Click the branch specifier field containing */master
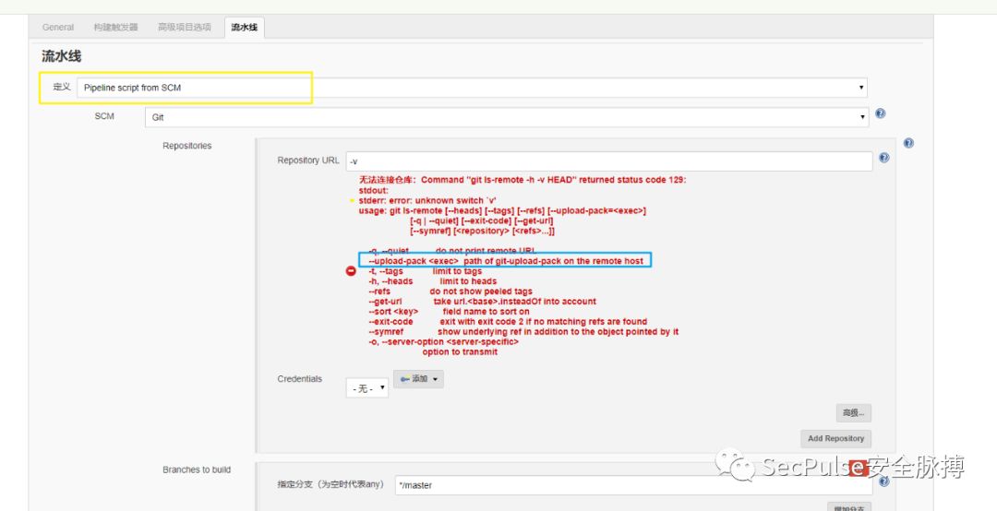 coord(633,485)
